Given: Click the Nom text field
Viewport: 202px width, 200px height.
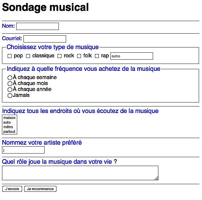Looking at the screenshot, I should pos(37,26).
